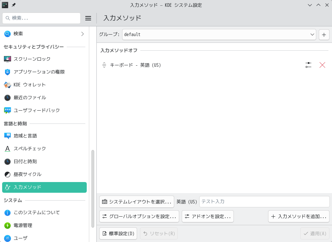Click システムレイアウトを選択... button
This screenshot has height=242, width=332.
[137, 202]
